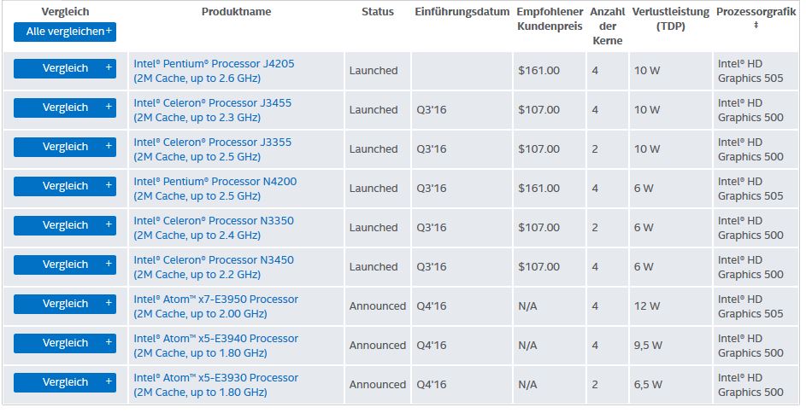
Task: Click Vergleich button for Atom x7-E3950
Action: (65, 304)
